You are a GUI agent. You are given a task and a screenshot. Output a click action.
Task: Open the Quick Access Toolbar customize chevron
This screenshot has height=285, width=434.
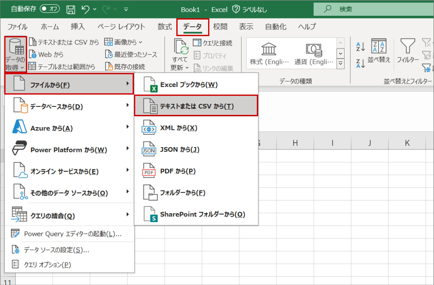pyautogui.click(x=125, y=9)
